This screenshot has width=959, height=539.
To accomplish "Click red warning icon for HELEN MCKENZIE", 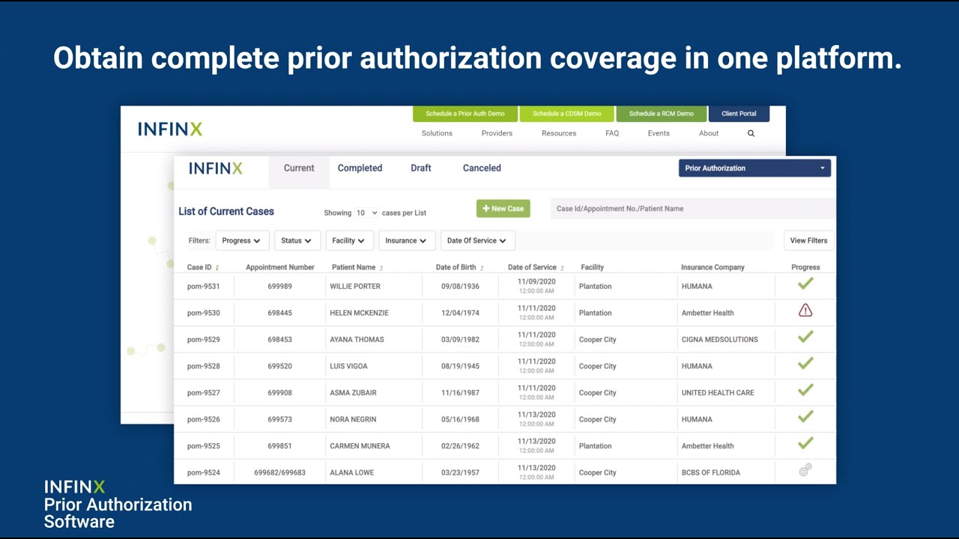I will [805, 310].
